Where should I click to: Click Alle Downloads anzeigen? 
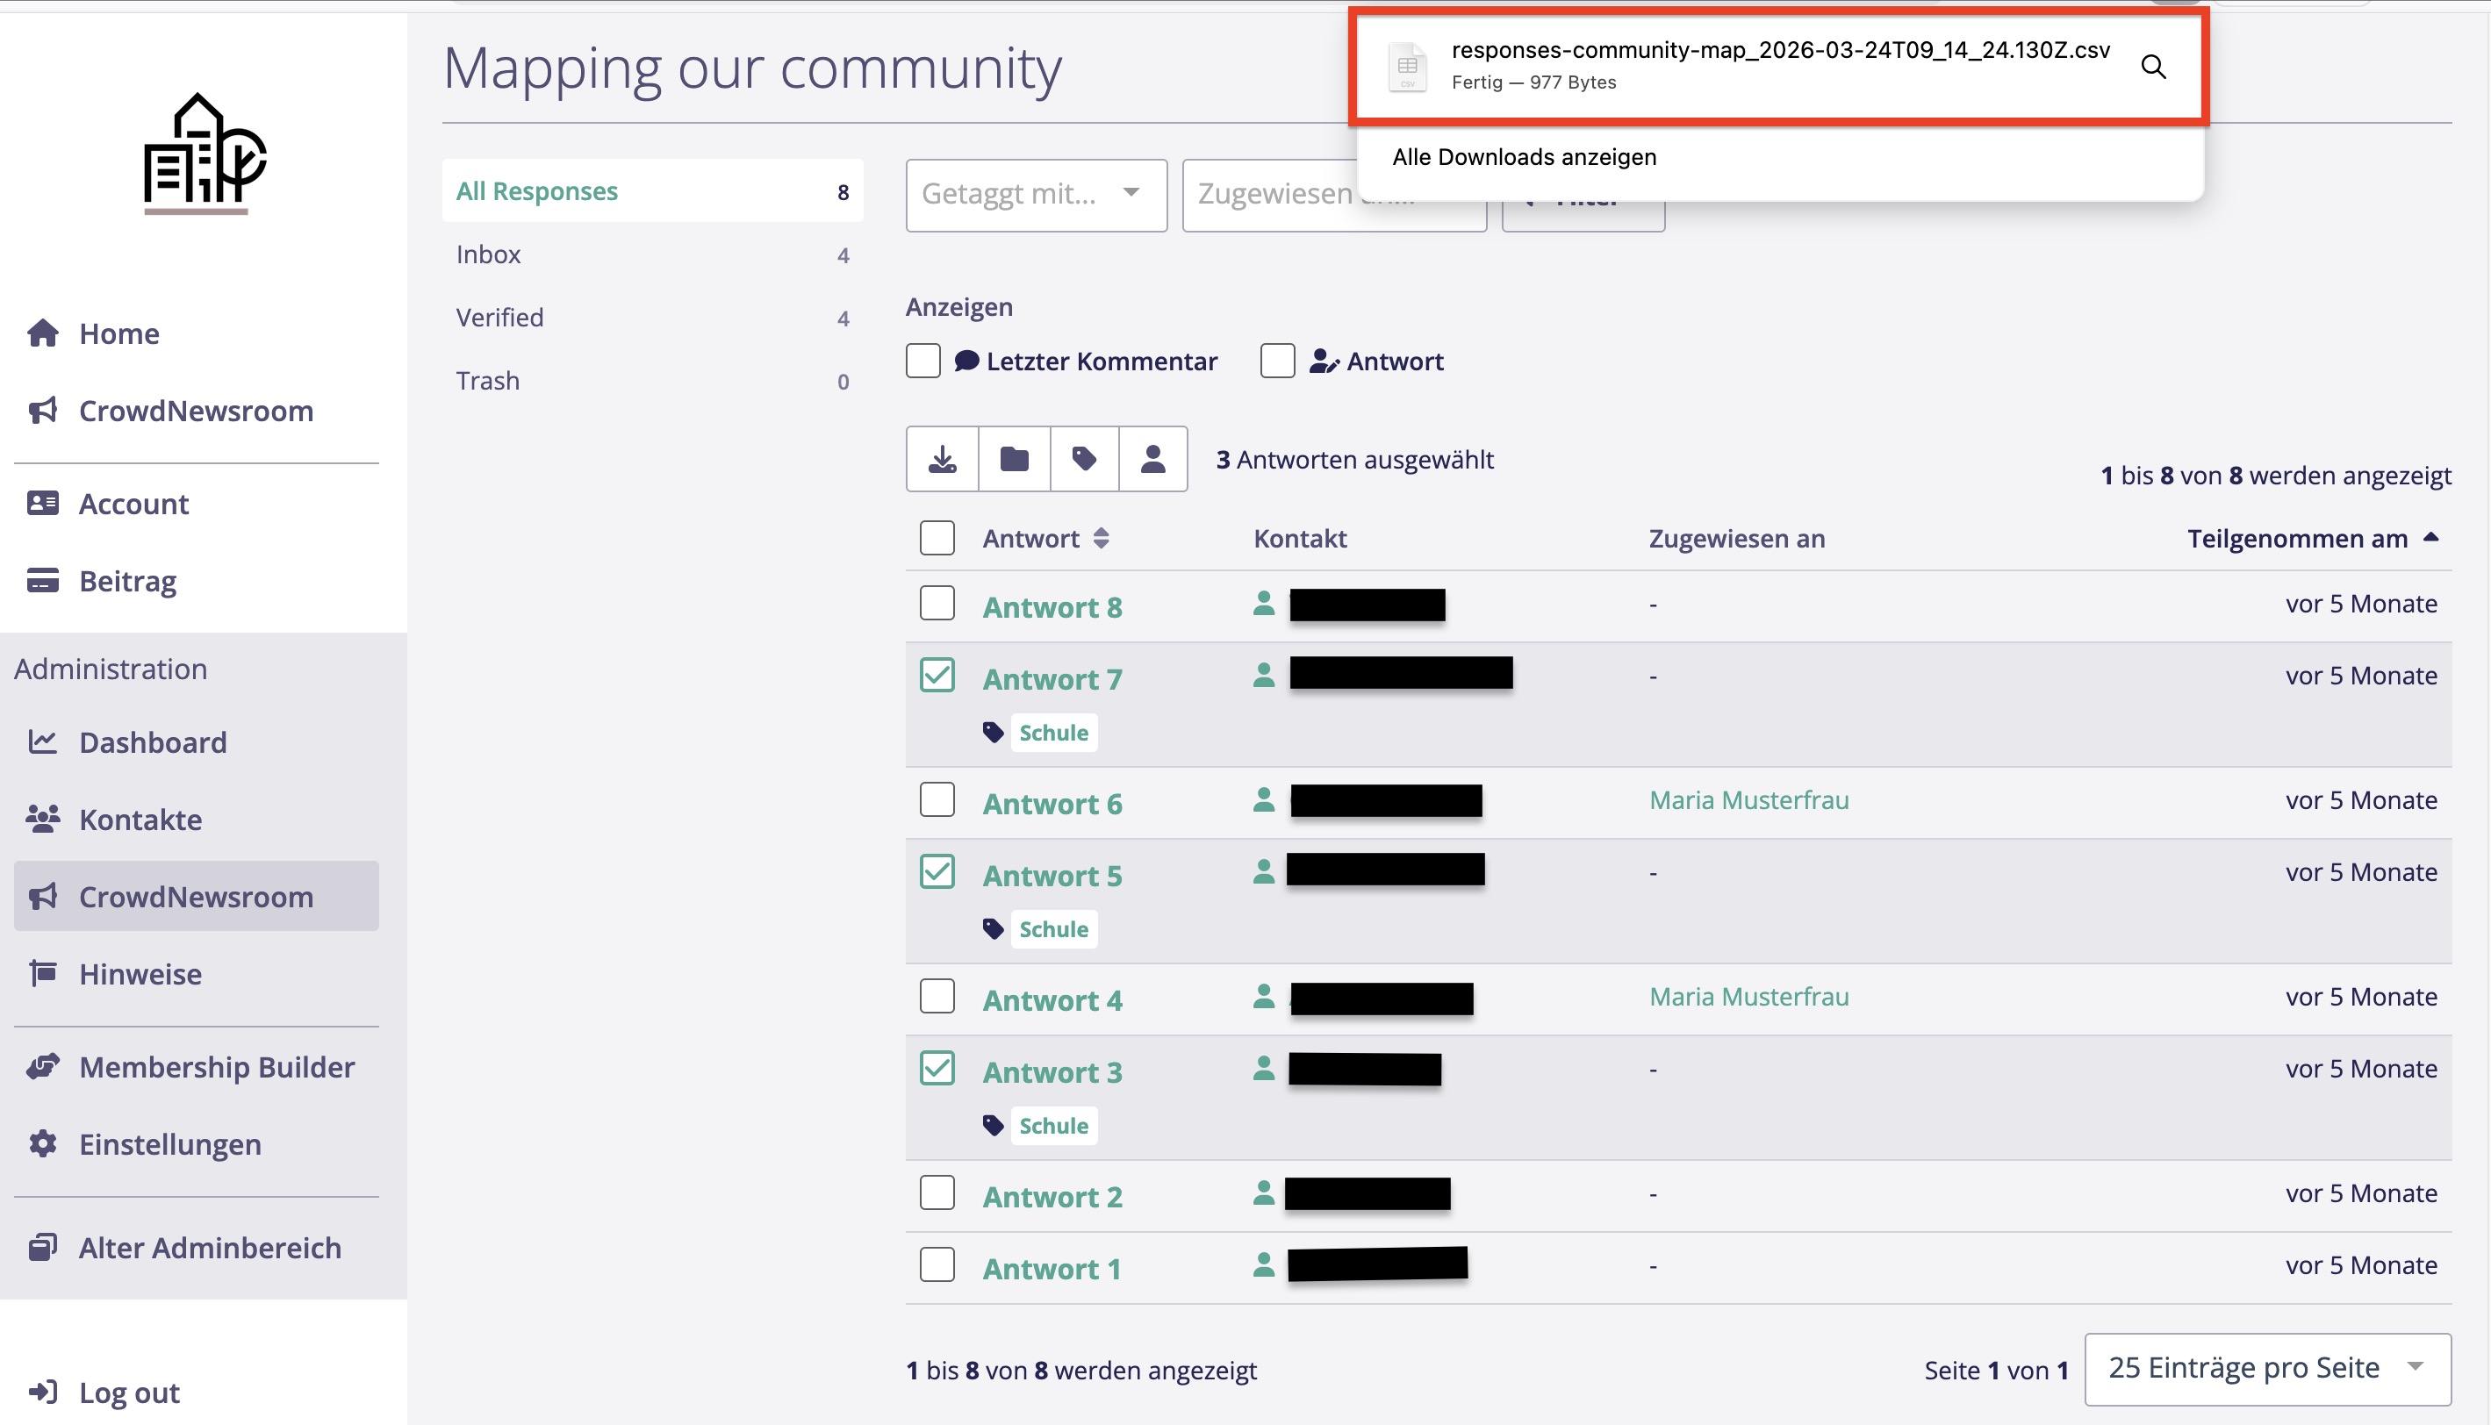click(x=1524, y=156)
